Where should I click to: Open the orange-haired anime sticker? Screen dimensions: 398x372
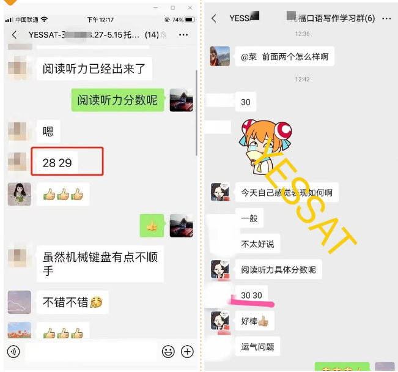coord(265,147)
